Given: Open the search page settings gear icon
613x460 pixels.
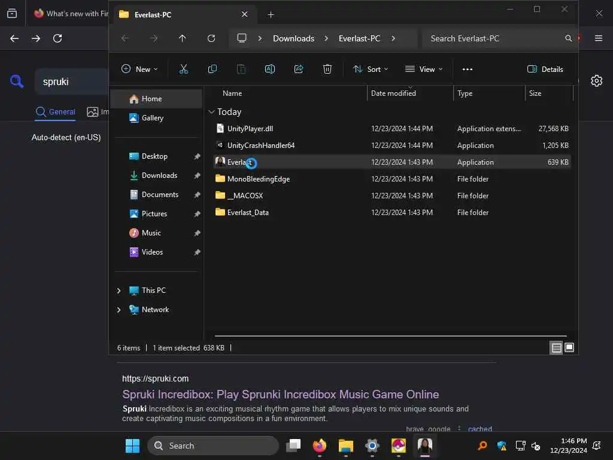Looking at the screenshot, I should pos(596,81).
